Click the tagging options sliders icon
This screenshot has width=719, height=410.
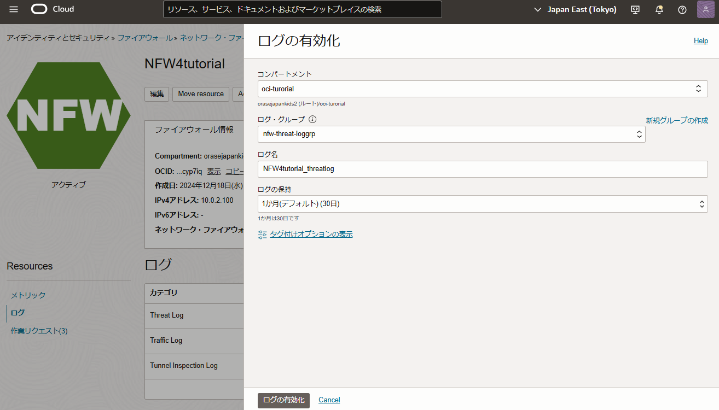(x=262, y=235)
